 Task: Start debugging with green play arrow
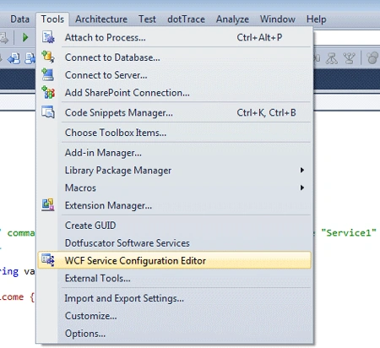[25, 37]
